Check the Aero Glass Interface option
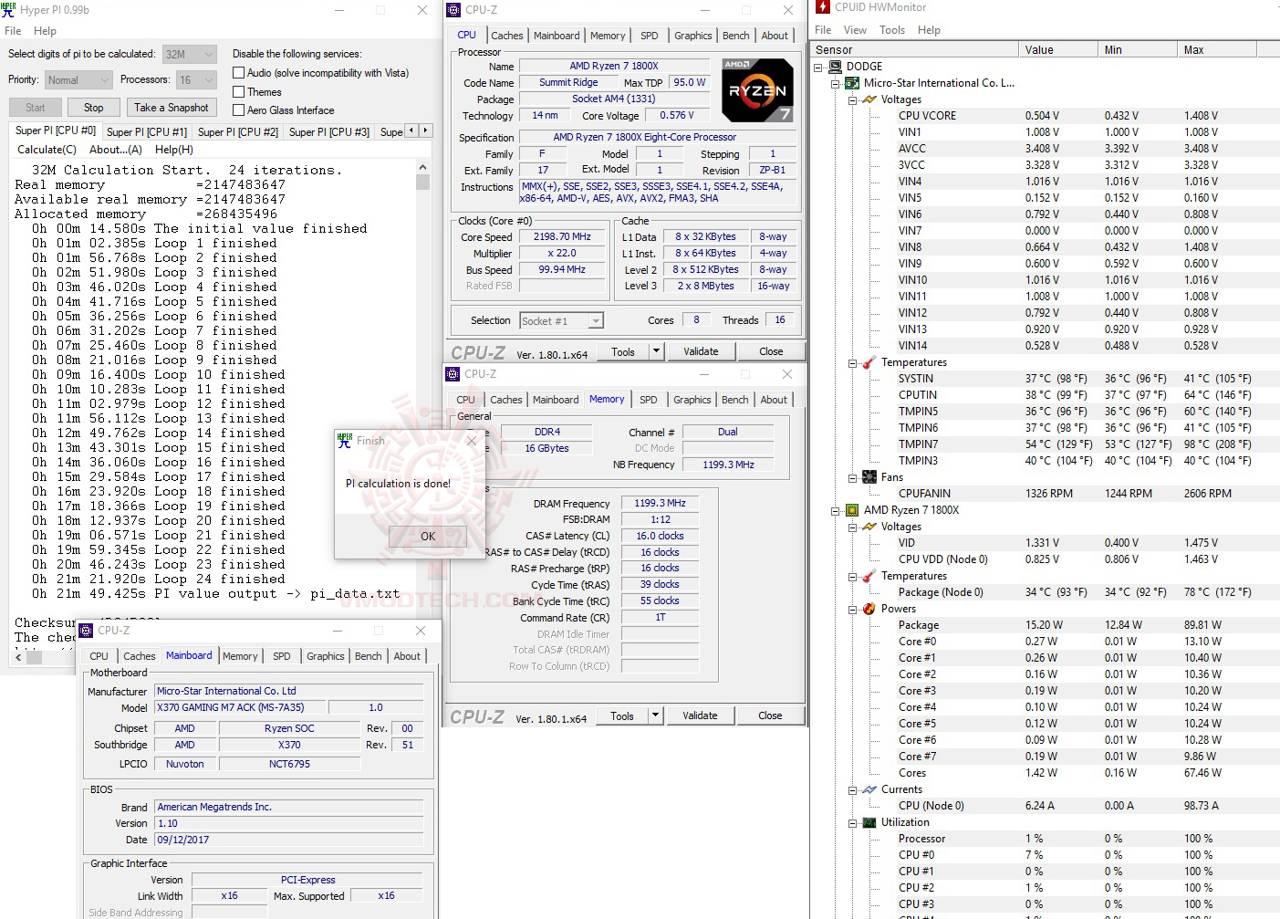Image resolution: width=1280 pixels, height=919 pixels. click(x=239, y=110)
